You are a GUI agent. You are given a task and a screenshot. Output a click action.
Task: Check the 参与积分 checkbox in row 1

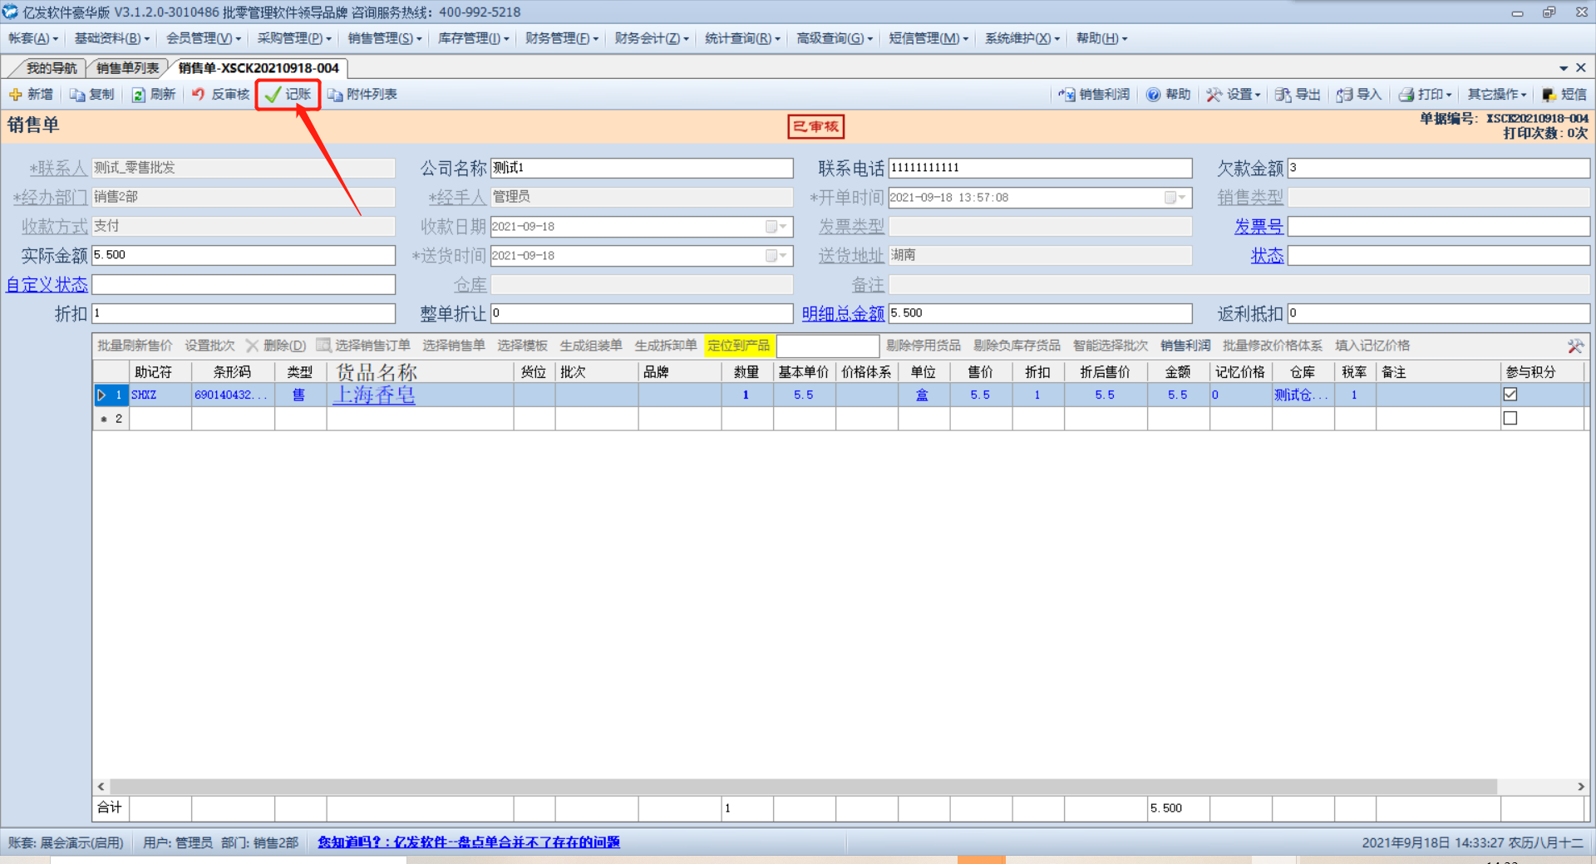pos(1510,395)
